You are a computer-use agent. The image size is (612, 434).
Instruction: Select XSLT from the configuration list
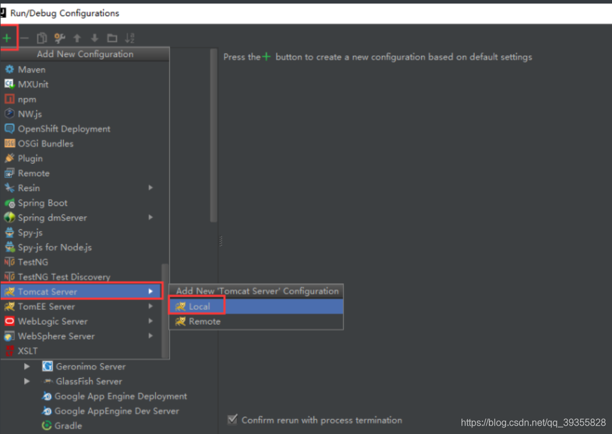point(81,351)
